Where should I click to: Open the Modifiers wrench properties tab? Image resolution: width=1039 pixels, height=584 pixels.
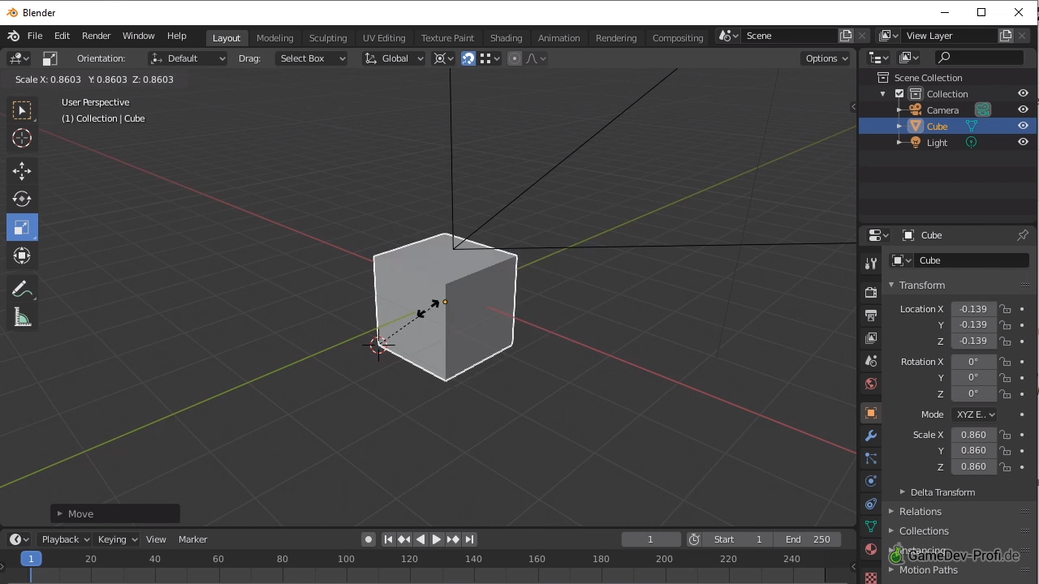coord(871,436)
